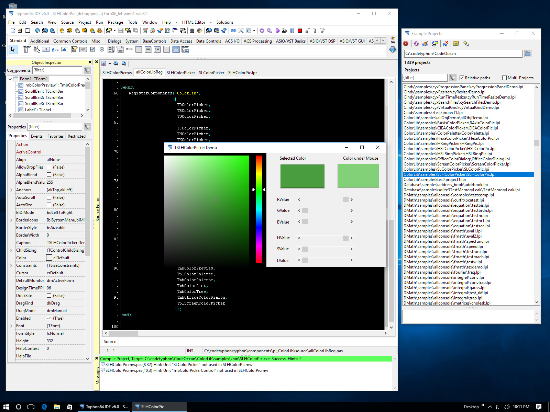Toggle the Relative paths checkbox
The width and height of the screenshot is (550, 412).
click(462, 78)
